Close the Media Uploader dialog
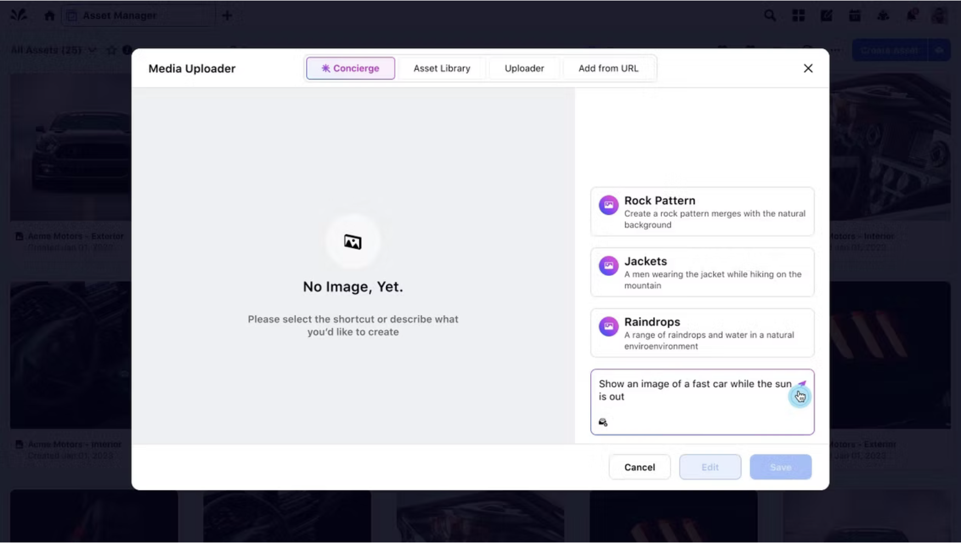Image resolution: width=961 pixels, height=543 pixels. pos(808,68)
